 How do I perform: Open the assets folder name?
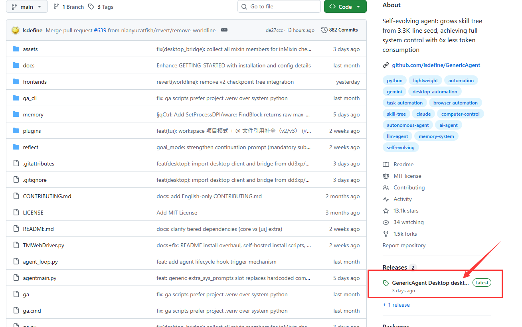(30, 49)
